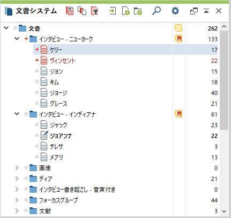This screenshot has width=231, height=218.
Task: Open search with the magnifier icon
Action: tap(157, 11)
